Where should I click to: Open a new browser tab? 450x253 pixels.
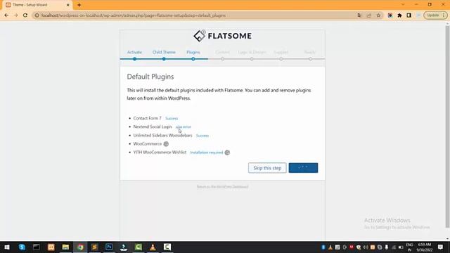[79, 5]
